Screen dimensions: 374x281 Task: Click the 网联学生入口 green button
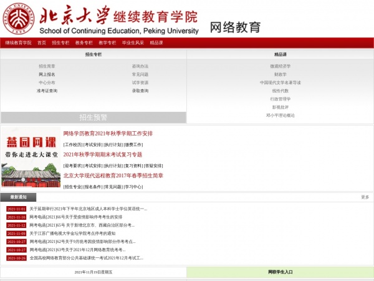coord(280,272)
